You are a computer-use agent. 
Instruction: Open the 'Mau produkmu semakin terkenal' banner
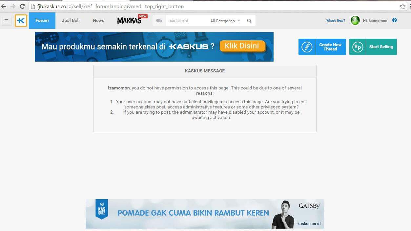coord(154,47)
